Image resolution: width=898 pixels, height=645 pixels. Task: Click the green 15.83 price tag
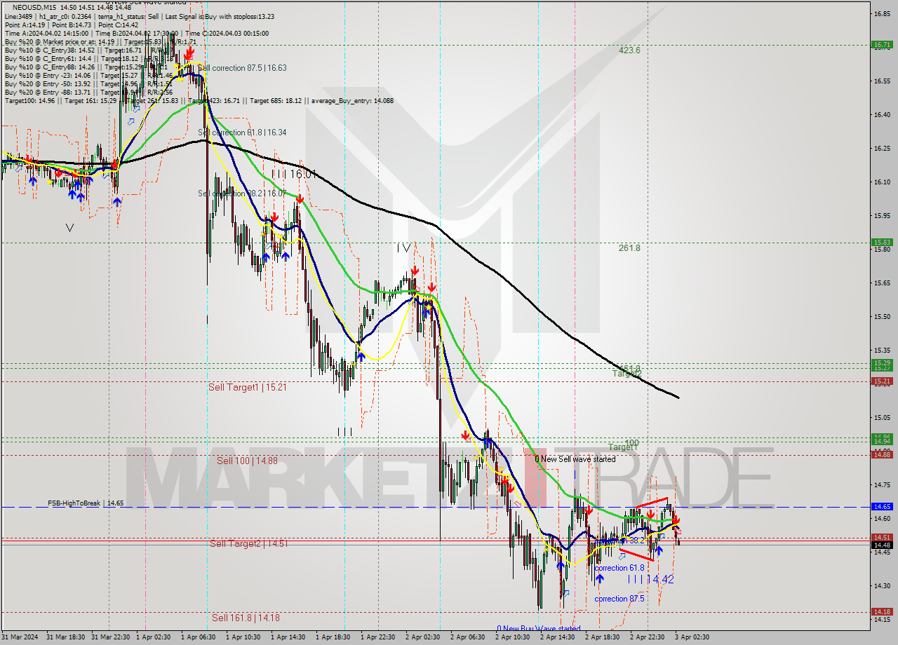[882, 242]
